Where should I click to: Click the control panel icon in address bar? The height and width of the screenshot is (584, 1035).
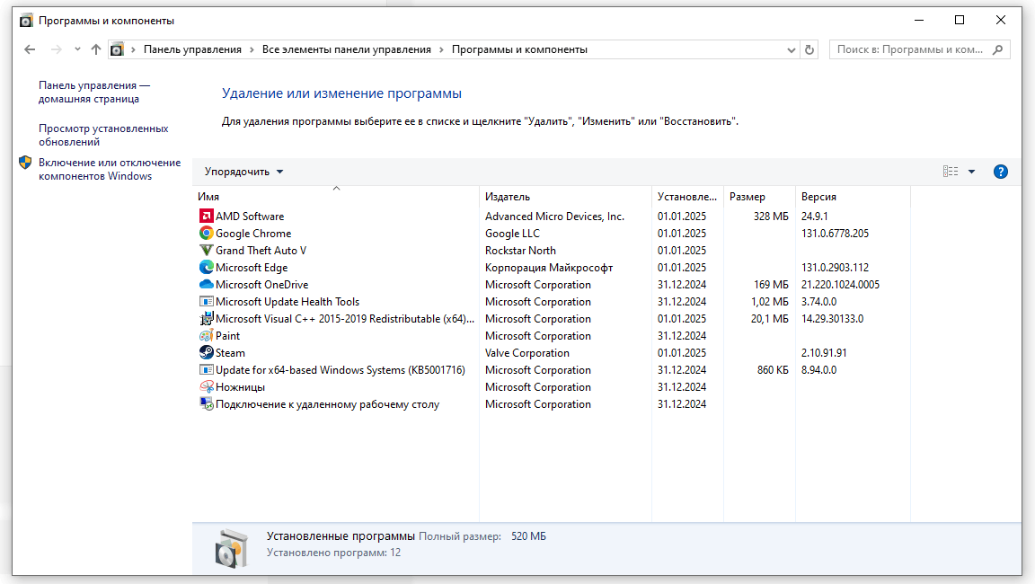(117, 49)
